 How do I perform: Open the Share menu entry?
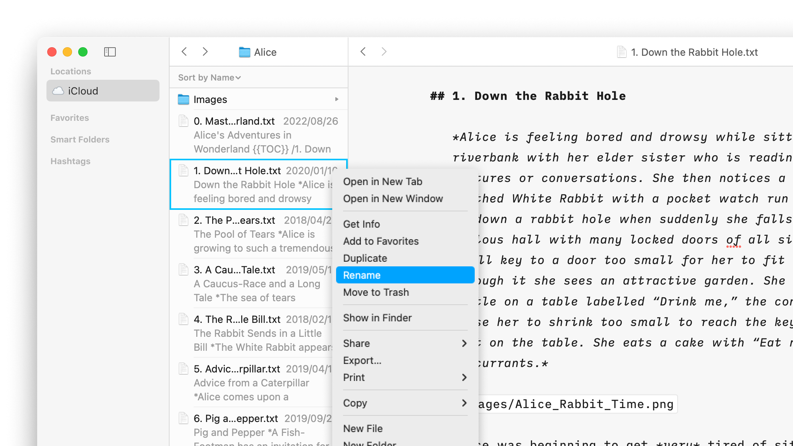tap(405, 343)
